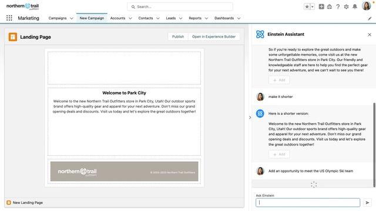Open the App Launcher grid icon
Viewport: 376px width, 211px height.
[9, 18]
